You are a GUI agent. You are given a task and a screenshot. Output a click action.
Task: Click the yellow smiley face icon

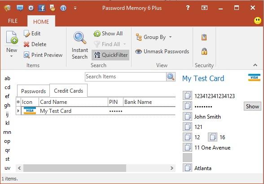pyautogui.click(x=258, y=21)
